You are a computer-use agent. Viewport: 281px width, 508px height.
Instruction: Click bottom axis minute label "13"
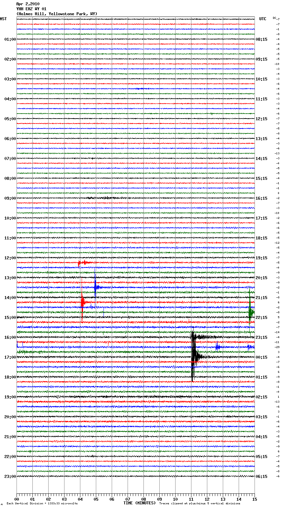pos(223,499)
